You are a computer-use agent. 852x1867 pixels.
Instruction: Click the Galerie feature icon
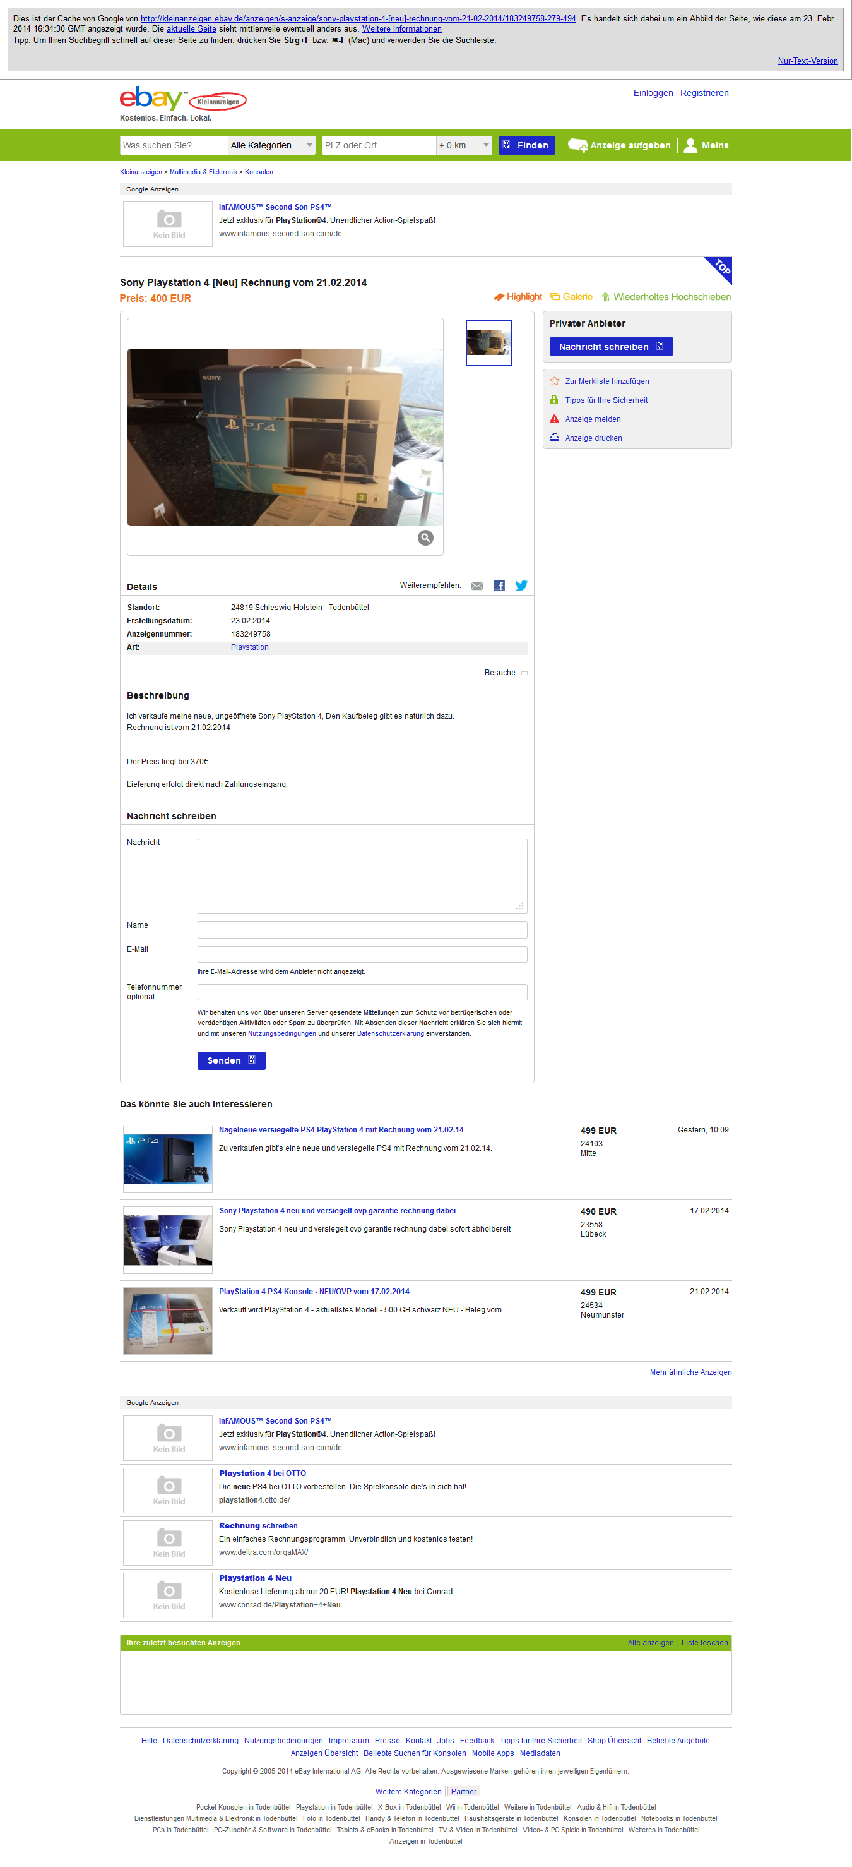(555, 296)
